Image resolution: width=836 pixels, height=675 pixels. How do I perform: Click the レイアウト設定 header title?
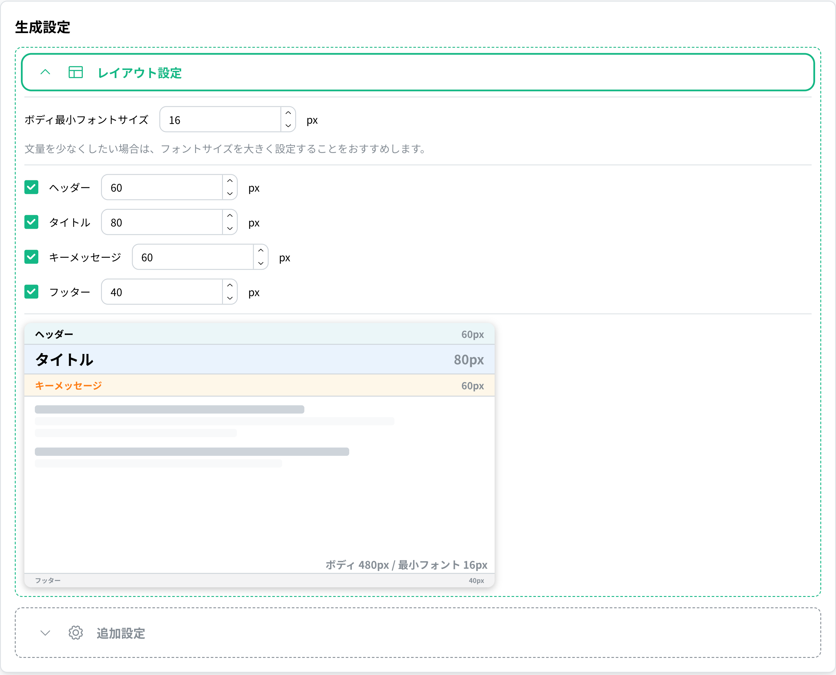[140, 73]
